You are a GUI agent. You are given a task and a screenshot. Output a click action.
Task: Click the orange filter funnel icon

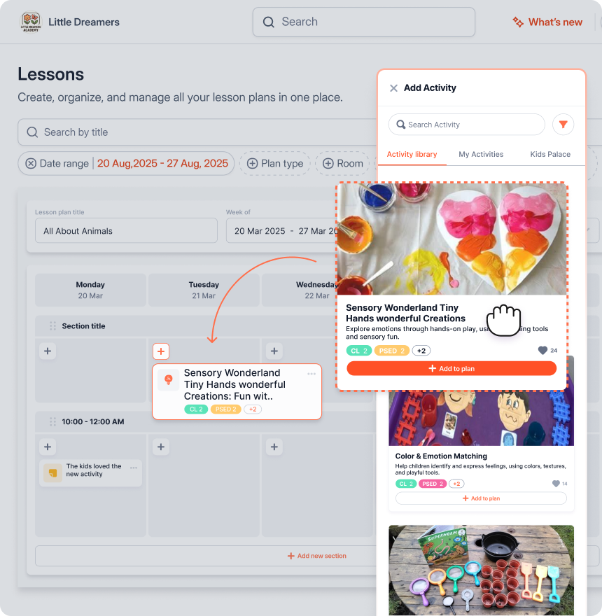(563, 125)
